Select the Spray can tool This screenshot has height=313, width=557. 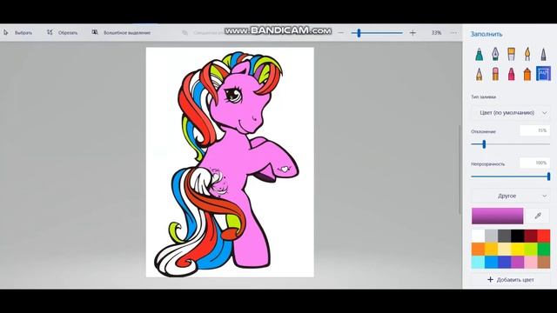tap(527, 74)
